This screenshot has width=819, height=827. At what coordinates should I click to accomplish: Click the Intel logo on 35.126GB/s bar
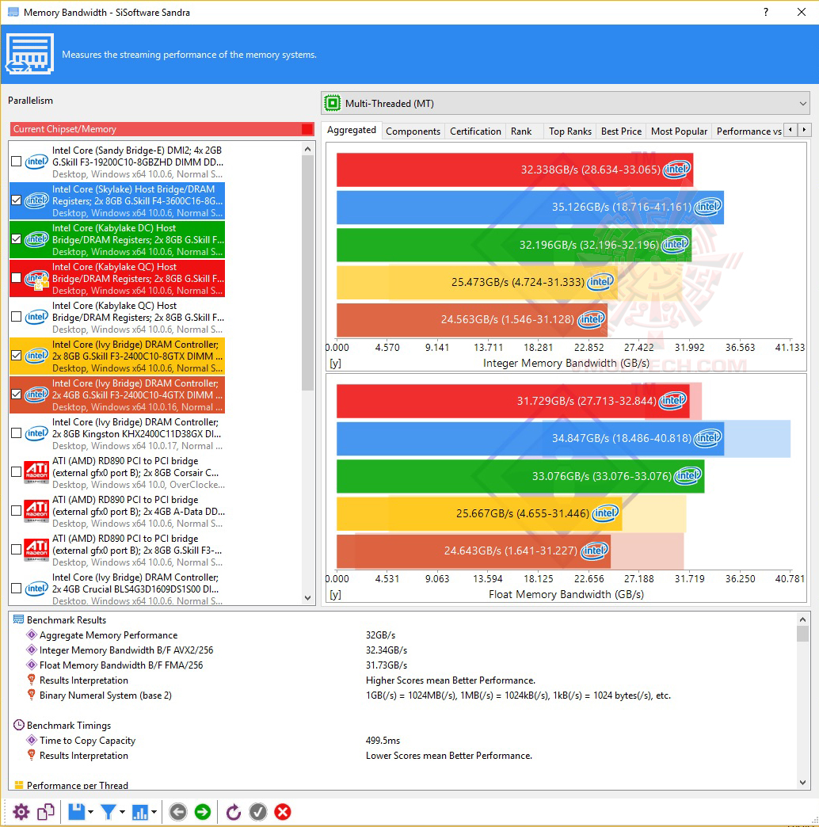[707, 207]
